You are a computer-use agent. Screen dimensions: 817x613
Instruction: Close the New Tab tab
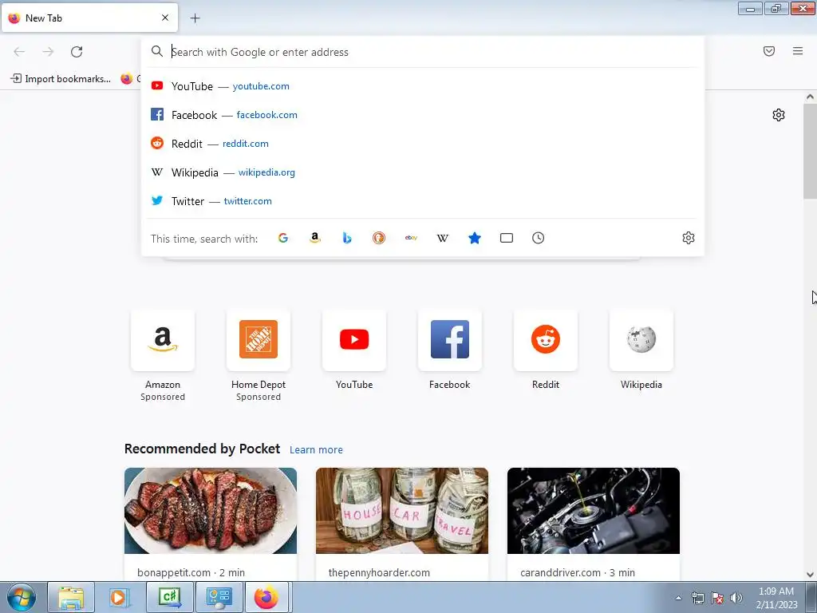point(165,18)
